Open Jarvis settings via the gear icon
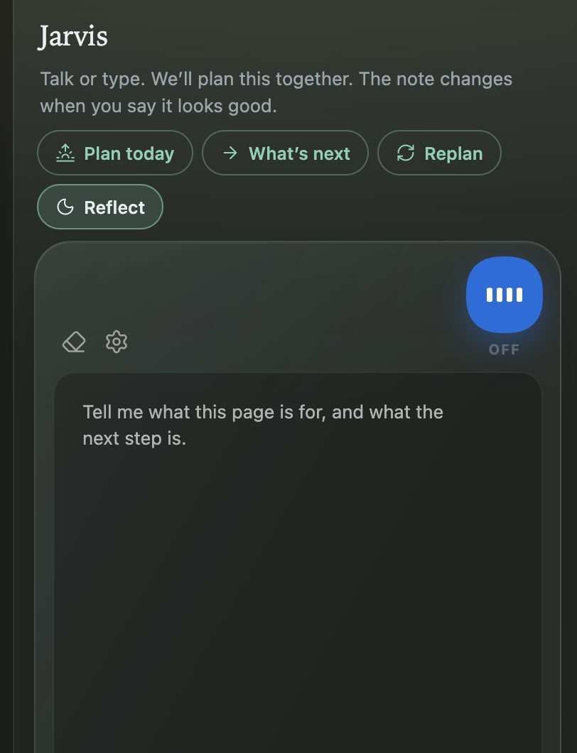Image resolution: width=577 pixels, height=753 pixels. pos(117,342)
